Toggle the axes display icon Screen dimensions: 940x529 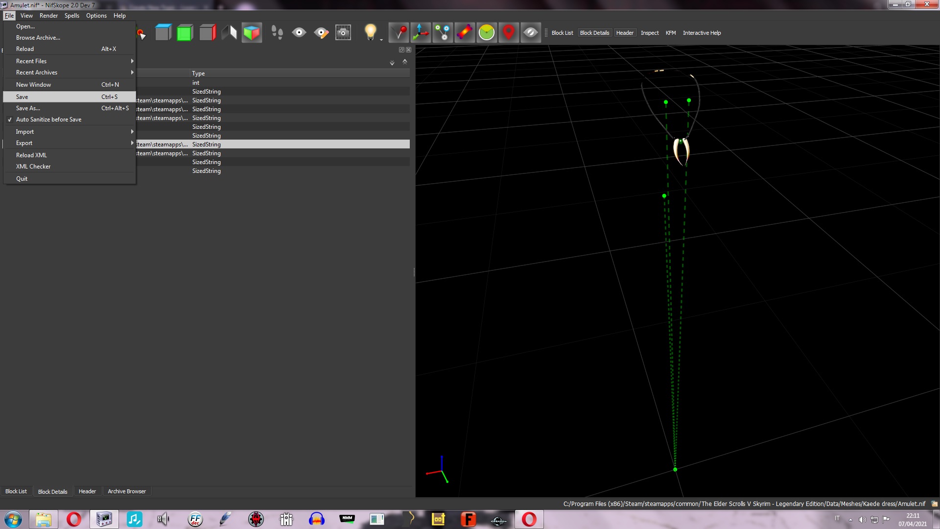point(421,33)
